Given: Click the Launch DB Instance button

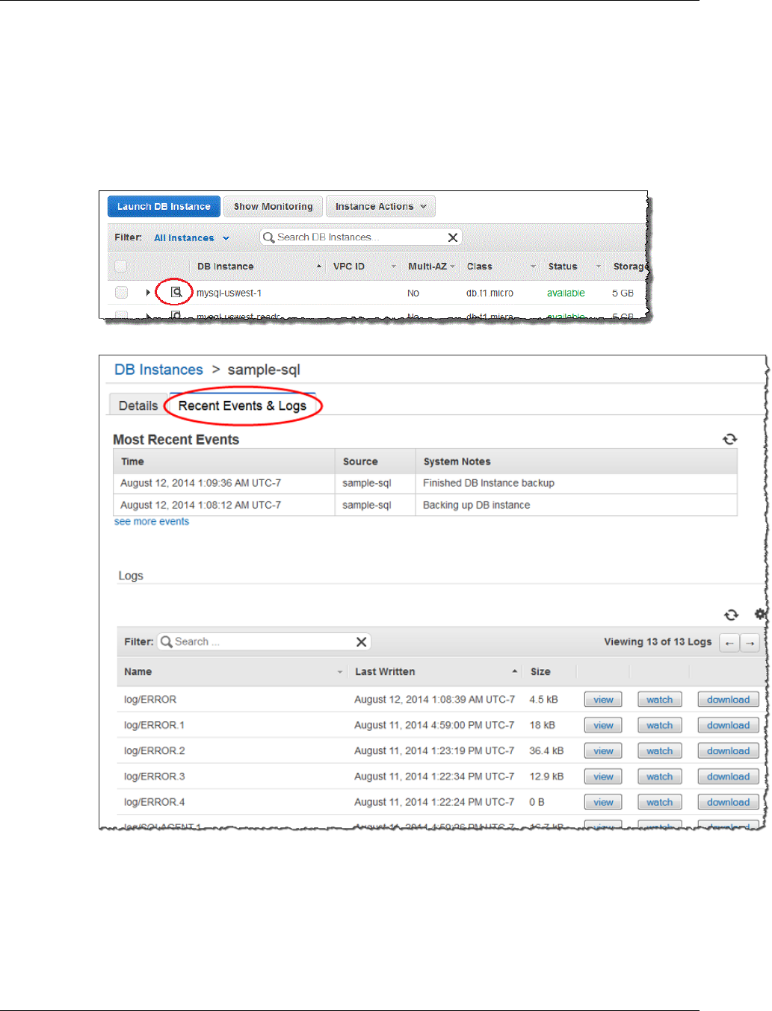Looking at the screenshot, I should pyautogui.click(x=164, y=206).
